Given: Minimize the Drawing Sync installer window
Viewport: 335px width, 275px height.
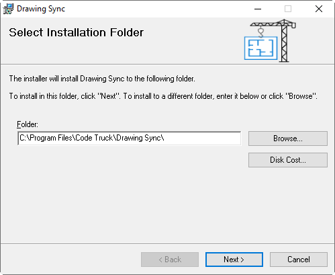Looking at the screenshot, I should point(258,9).
